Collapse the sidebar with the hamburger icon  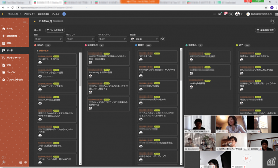pyautogui.click(x=25, y=21)
